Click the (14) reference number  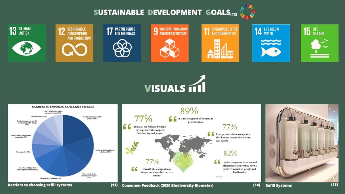tap(257, 185)
